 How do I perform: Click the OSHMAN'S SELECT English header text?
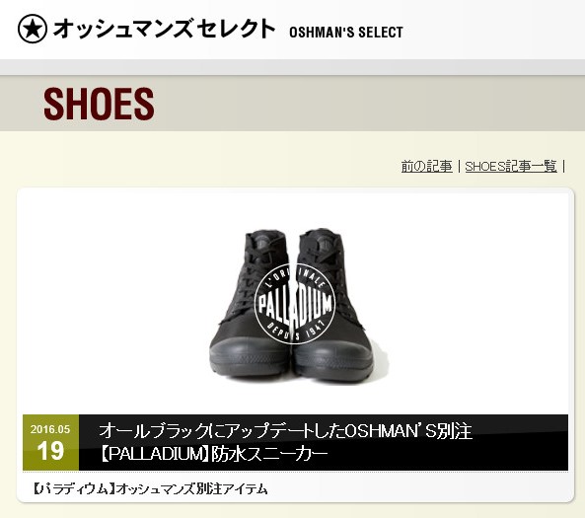point(346,33)
